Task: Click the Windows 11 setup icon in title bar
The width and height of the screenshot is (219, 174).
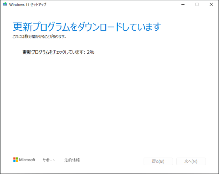Action: click(5, 4)
